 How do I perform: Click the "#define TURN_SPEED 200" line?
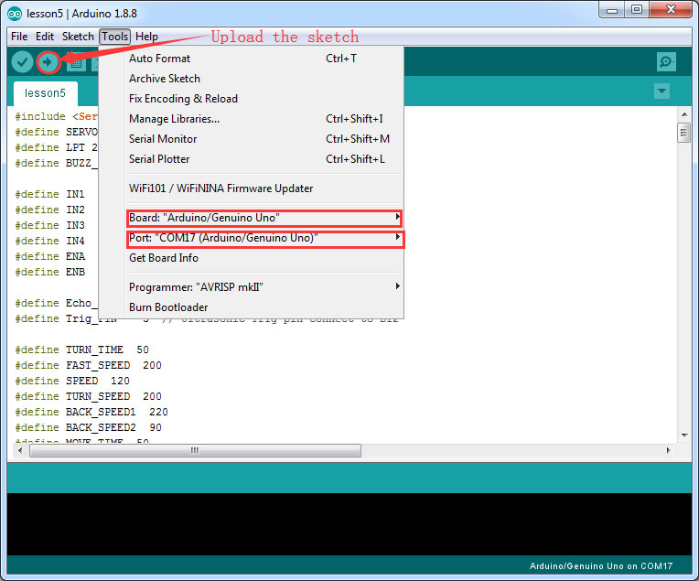point(88,396)
